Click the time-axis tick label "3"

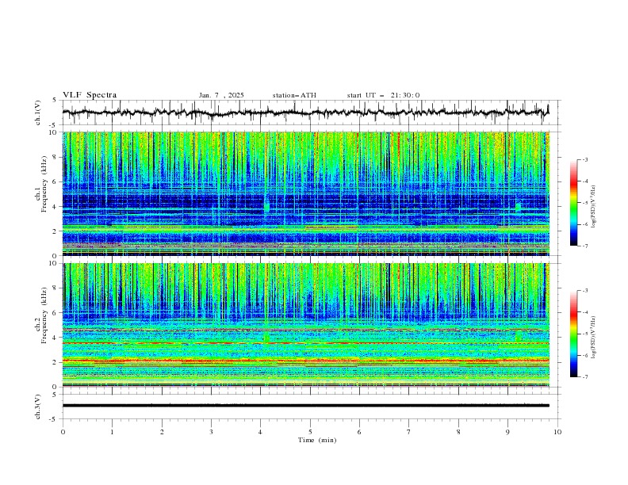coord(211,432)
